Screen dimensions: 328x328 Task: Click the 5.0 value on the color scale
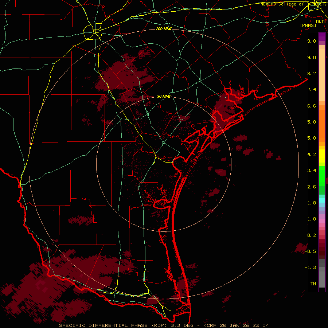(x=312, y=138)
